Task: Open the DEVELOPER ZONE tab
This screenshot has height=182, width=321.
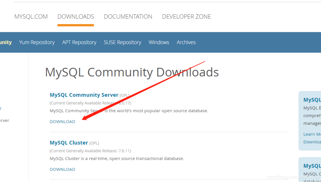Action: click(186, 16)
